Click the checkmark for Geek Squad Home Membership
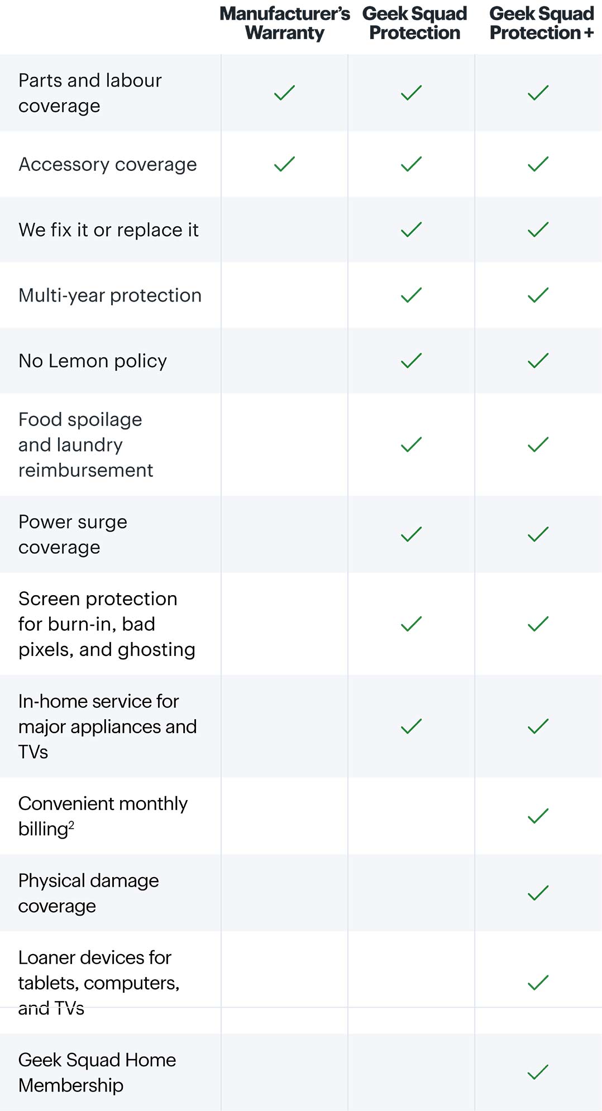The height and width of the screenshot is (1111, 602). [538, 1072]
